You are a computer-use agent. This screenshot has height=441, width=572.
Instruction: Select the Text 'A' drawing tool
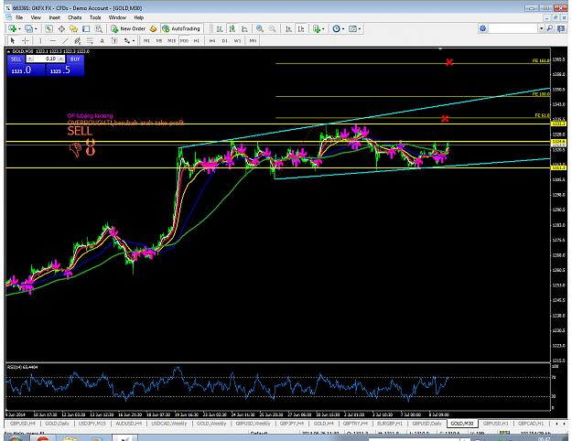[x=103, y=40]
